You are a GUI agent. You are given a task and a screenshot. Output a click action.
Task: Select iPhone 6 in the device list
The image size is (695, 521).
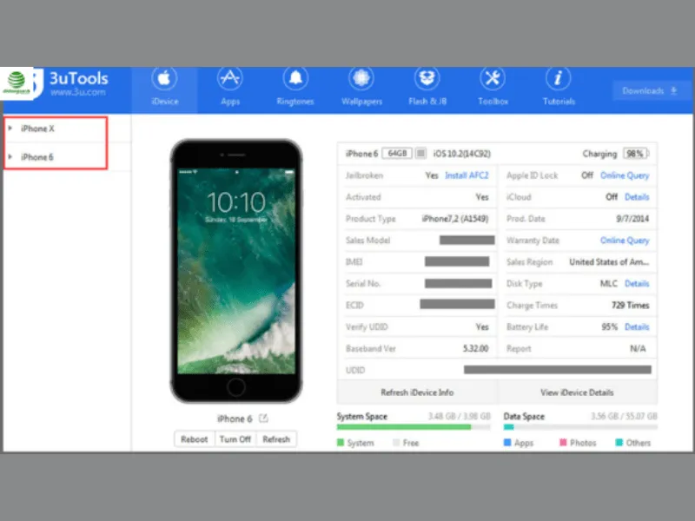pyautogui.click(x=37, y=157)
